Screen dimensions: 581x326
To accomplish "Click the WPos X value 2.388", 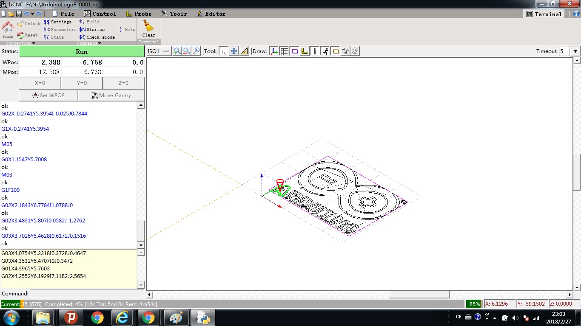I will [40, 62].
